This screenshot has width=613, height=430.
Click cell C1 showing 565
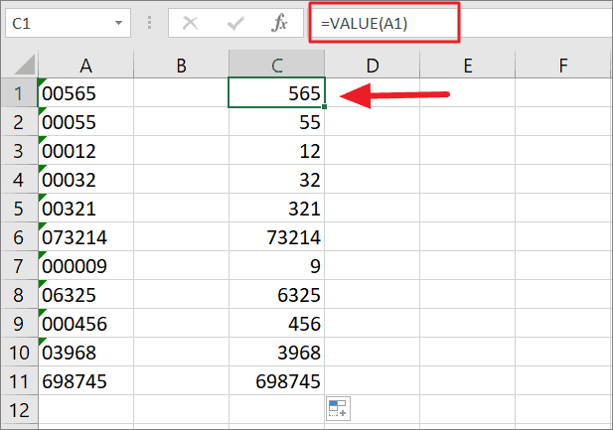click(x=277, y=92)
